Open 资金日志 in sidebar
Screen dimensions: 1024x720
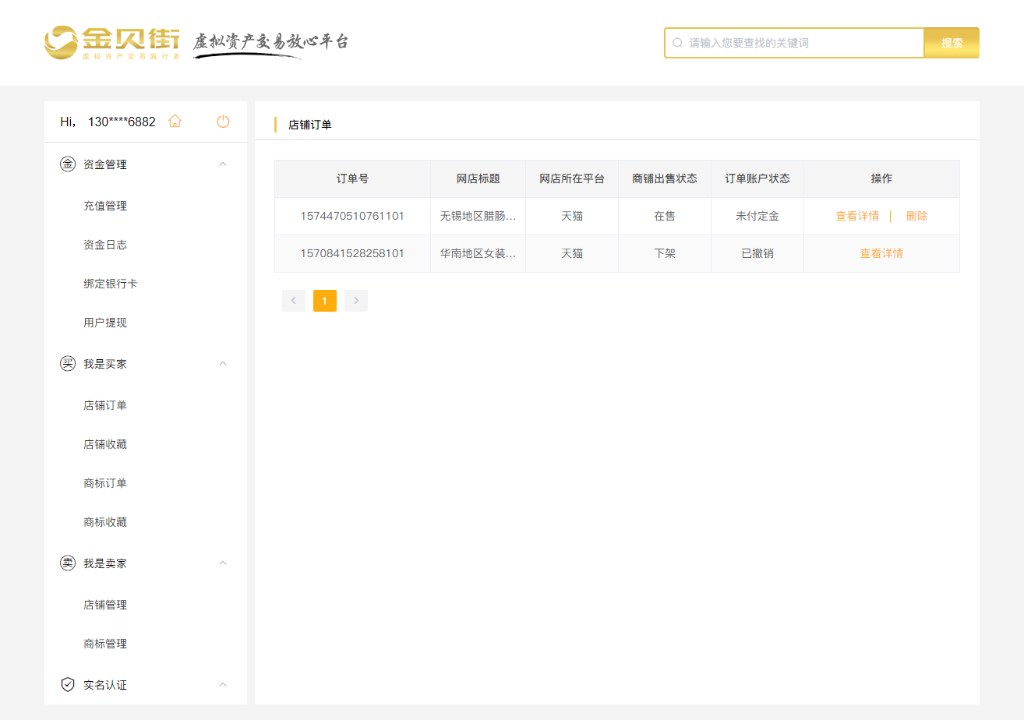pos(105,245)
